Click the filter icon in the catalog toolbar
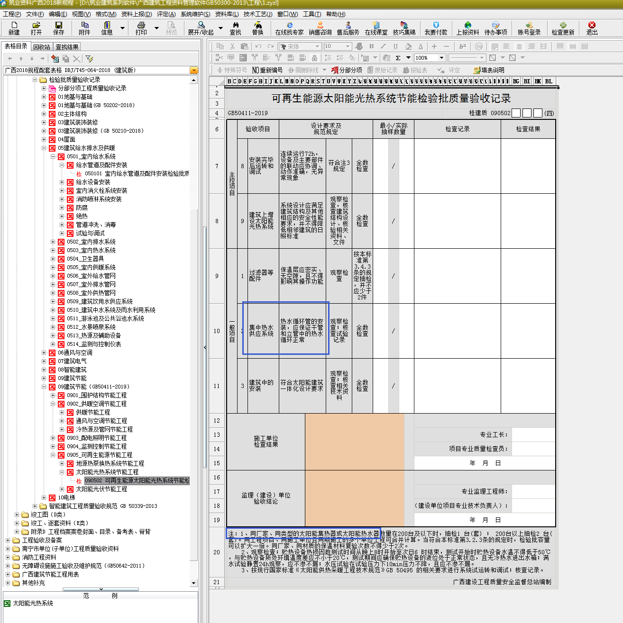 coord(89,59)
